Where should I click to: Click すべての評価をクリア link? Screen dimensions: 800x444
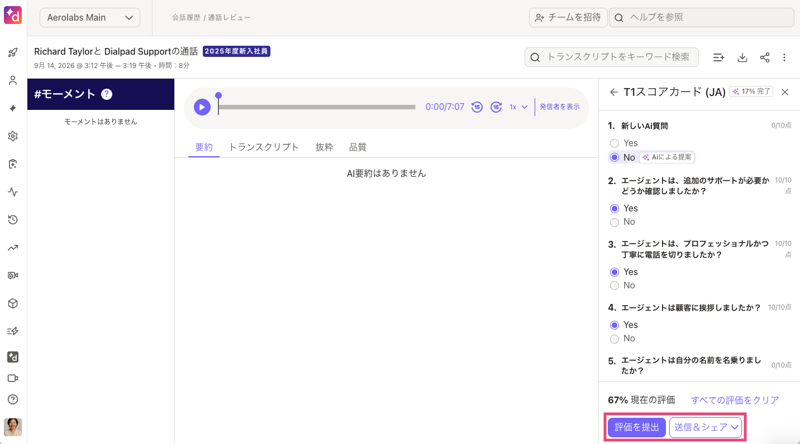pos(735,400)
